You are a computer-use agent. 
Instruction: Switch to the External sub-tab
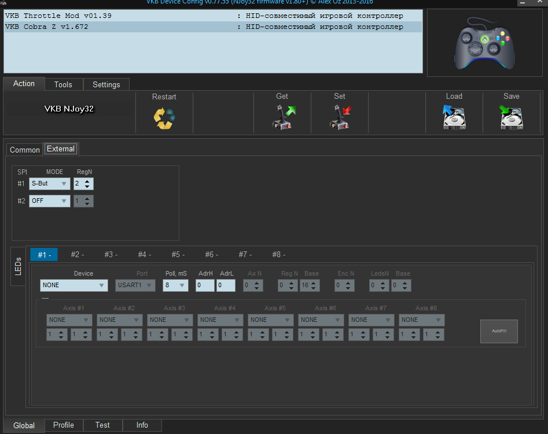tap(60, 149)
